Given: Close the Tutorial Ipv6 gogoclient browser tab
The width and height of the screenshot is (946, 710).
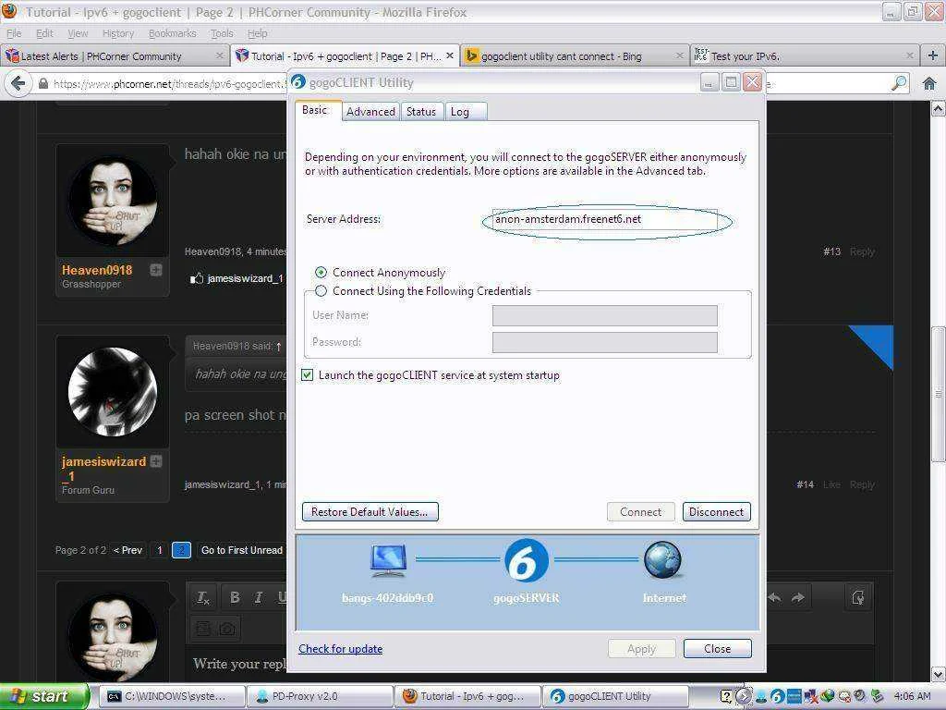Looking at the screenshot, I should tap(450, 55).
